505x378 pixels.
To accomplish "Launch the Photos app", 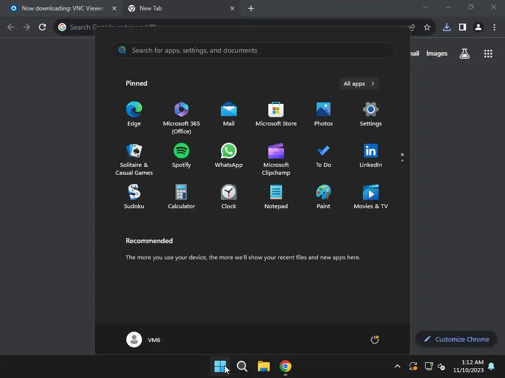I will click(324, 114).
